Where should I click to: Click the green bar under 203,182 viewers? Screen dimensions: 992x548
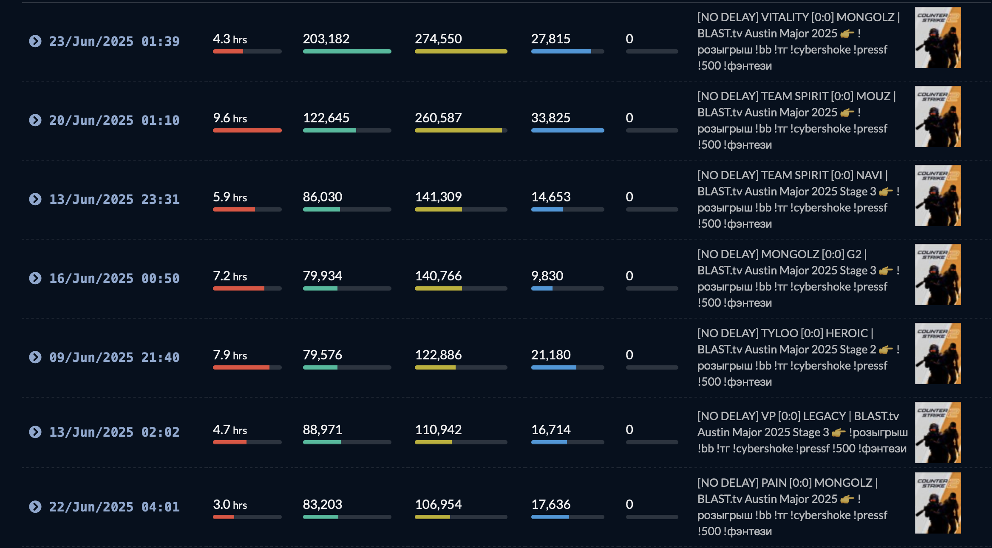click(347, 51)
